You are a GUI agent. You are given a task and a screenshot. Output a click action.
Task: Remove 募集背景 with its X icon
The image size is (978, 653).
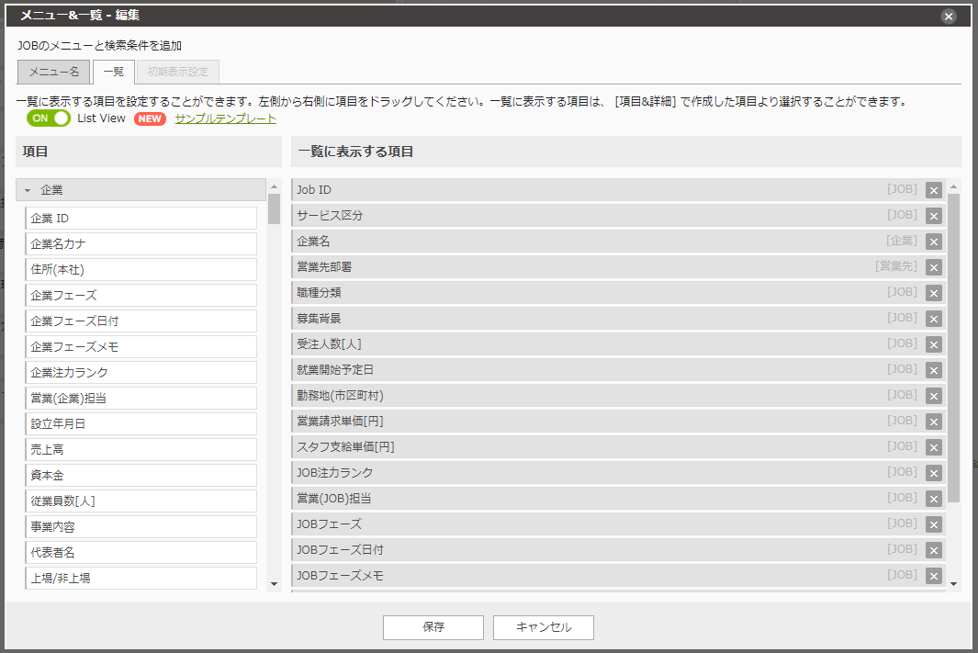934,319
